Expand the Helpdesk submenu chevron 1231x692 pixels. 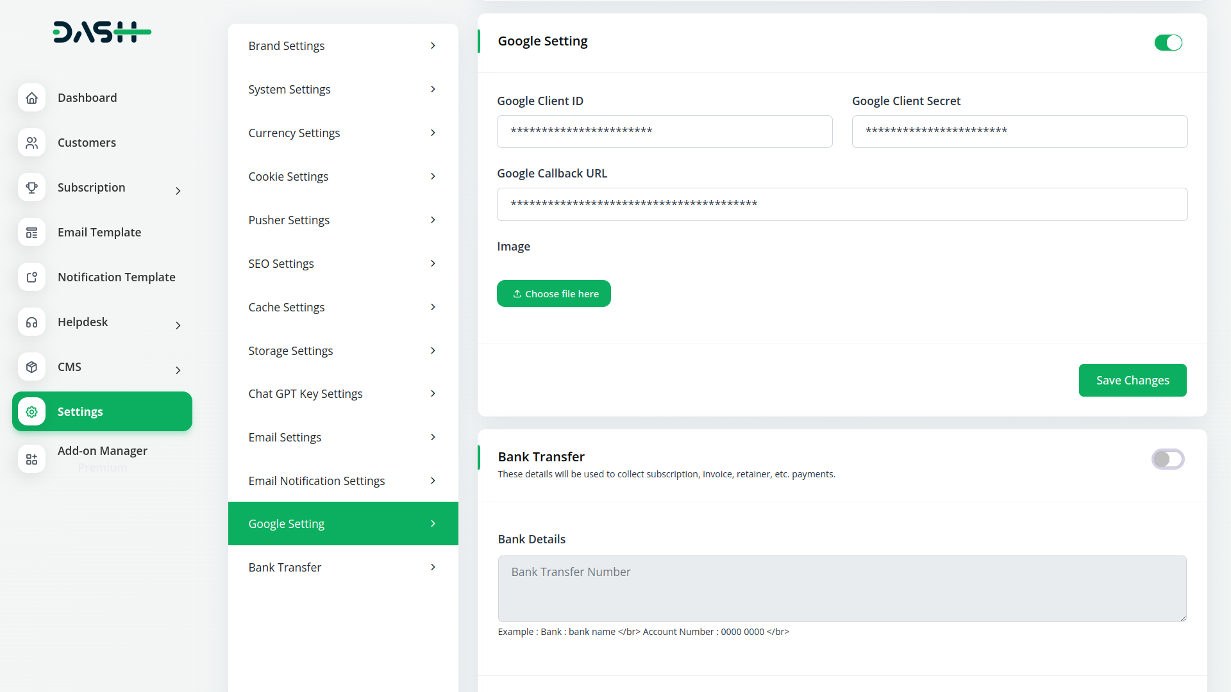(178, 325)
